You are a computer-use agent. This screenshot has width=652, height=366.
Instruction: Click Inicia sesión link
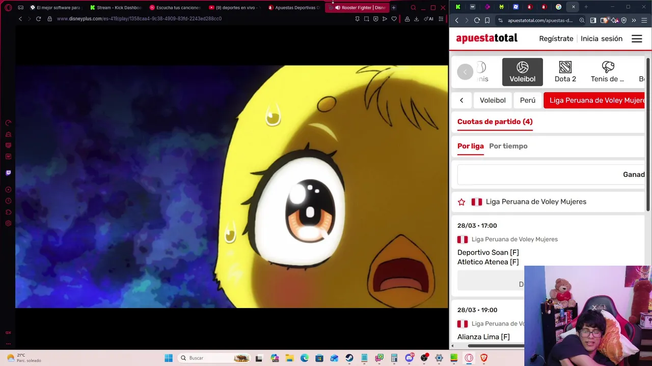(601, 39)
